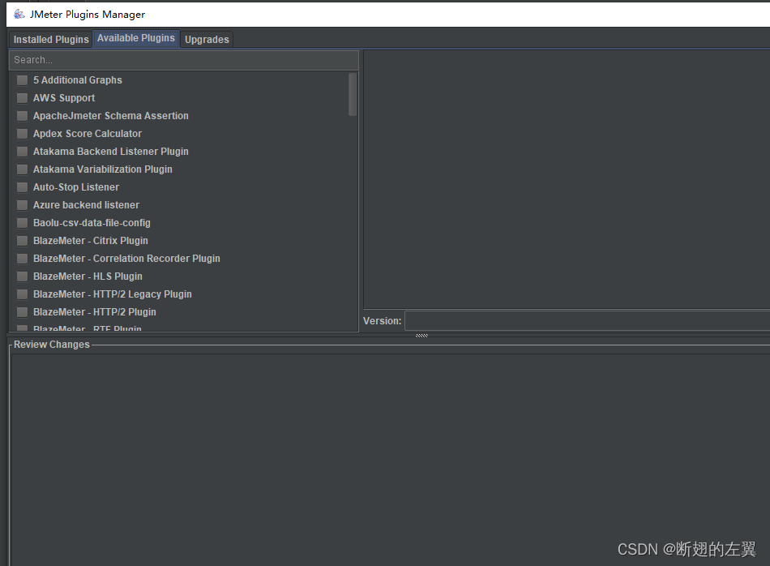770x566 pixels.
Task: Select Atakama Backend Listener Plugin name
Action: tap(110, 152)
